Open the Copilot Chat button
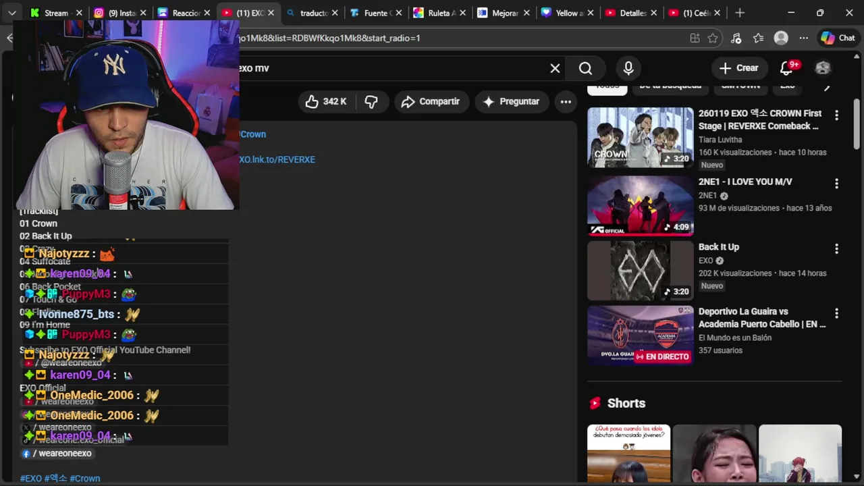This screenshot has height=486, width=864. click(x=838, y=38)
